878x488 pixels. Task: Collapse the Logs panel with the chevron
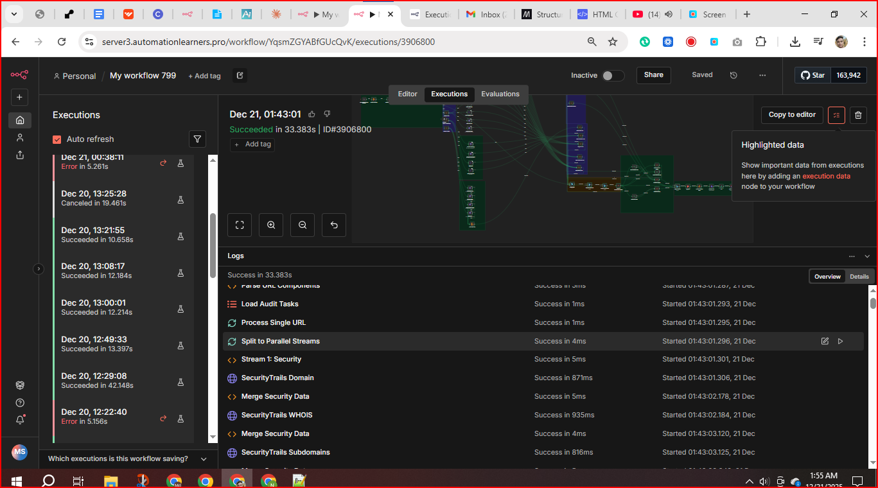(867, 256)
